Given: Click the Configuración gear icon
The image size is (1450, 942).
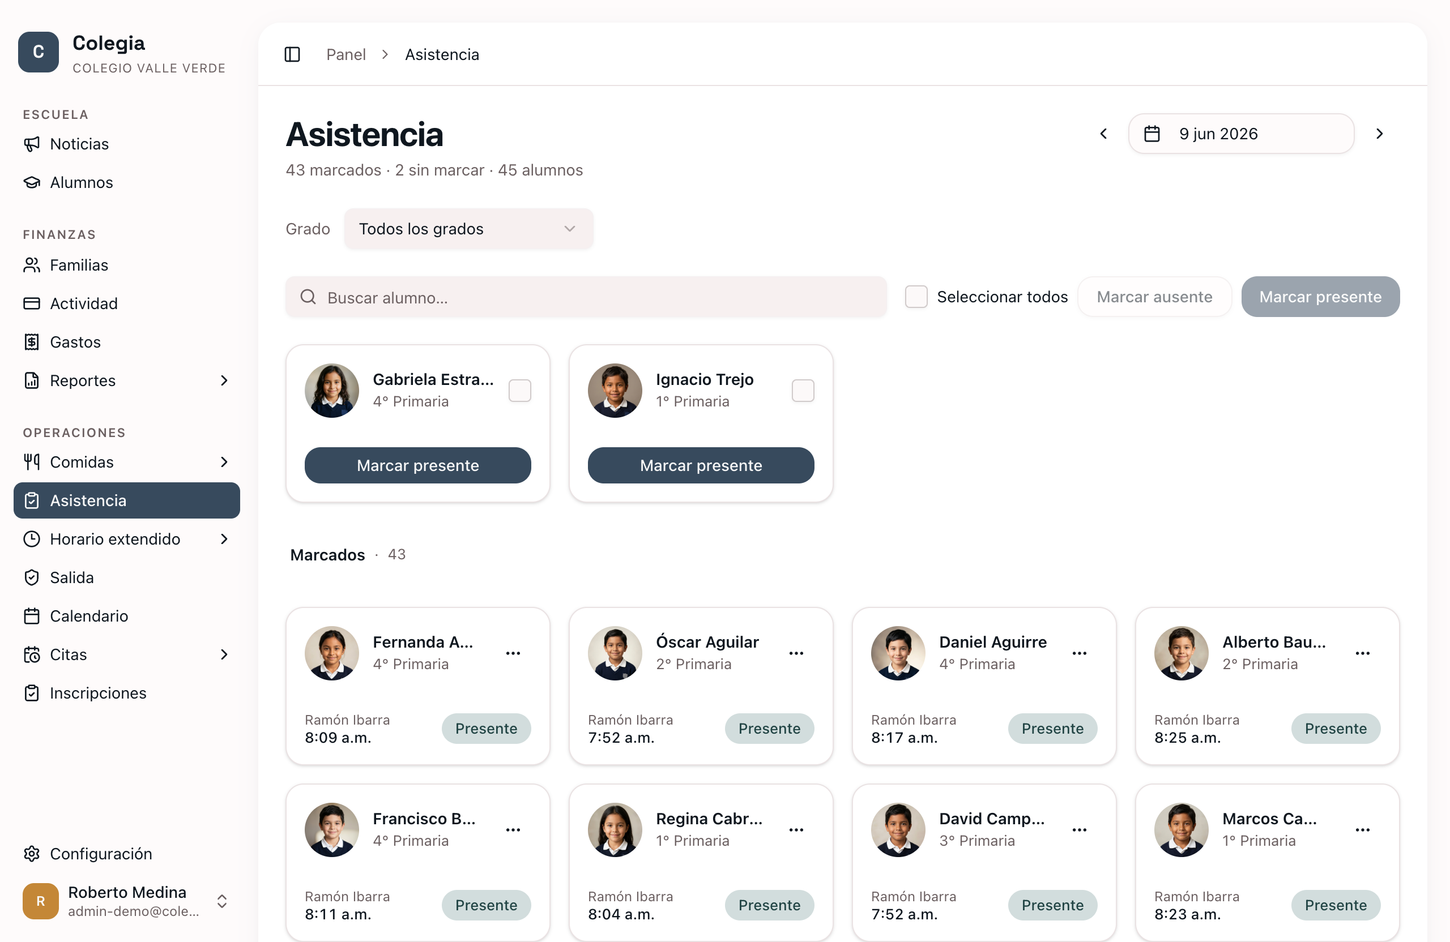Looking at the screenshot, I should tap(32, 854).
